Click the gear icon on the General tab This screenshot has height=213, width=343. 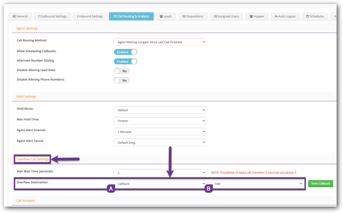point(14,16)
